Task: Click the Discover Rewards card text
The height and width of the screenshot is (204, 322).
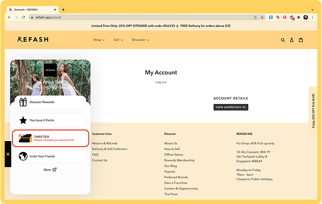Action: click(x=42, y=102)
